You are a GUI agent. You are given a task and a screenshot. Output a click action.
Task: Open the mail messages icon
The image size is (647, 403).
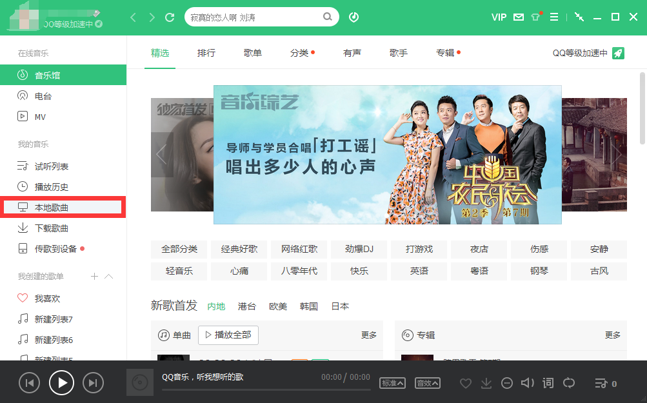(518, 17)
